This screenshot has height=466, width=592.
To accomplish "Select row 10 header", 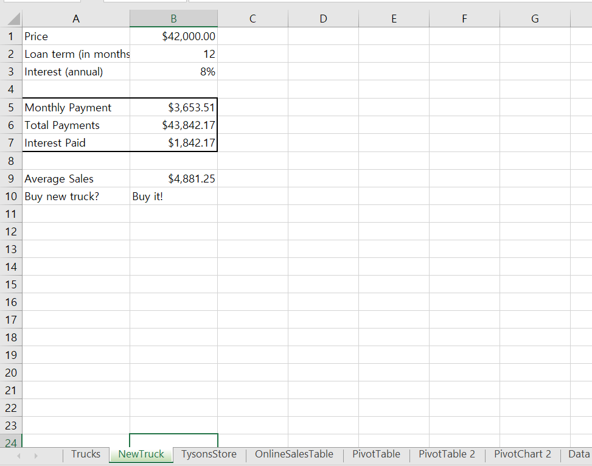I will [11, 196].
